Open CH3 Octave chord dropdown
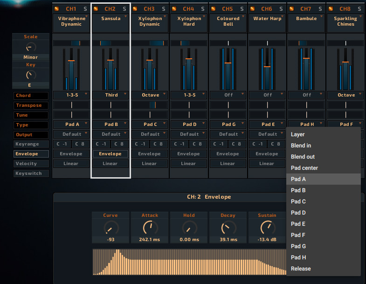 [150, 95]
